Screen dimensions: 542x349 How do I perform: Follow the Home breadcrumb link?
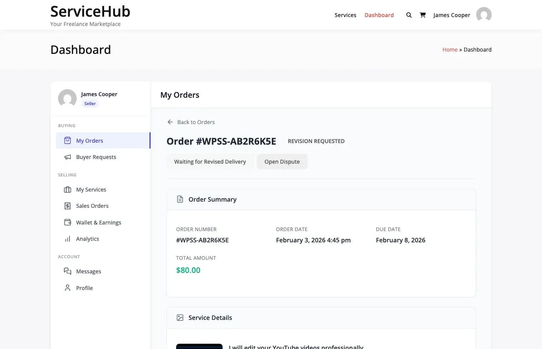click(x=450, y=49)
